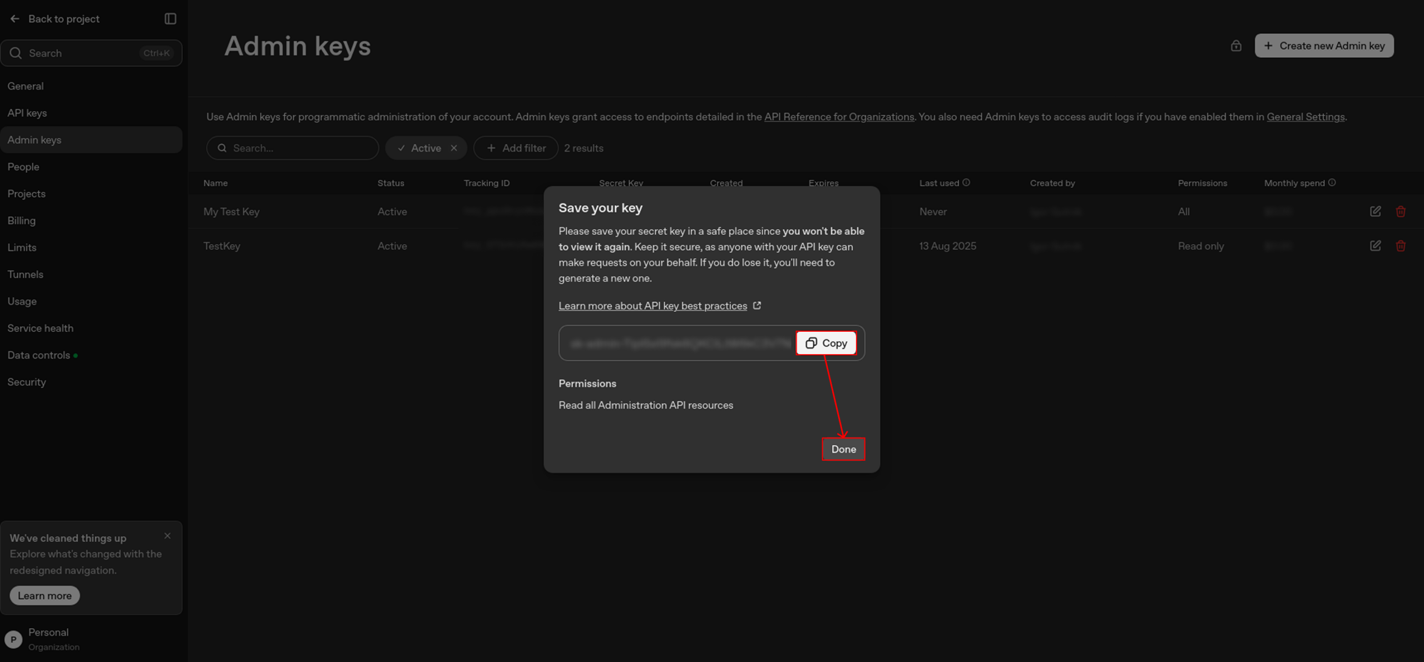Click the 'All' permissions cell
Image resolution: width=1424 pixels, height=662 pixels.
pyautogui.click(x=1184, y=212)
